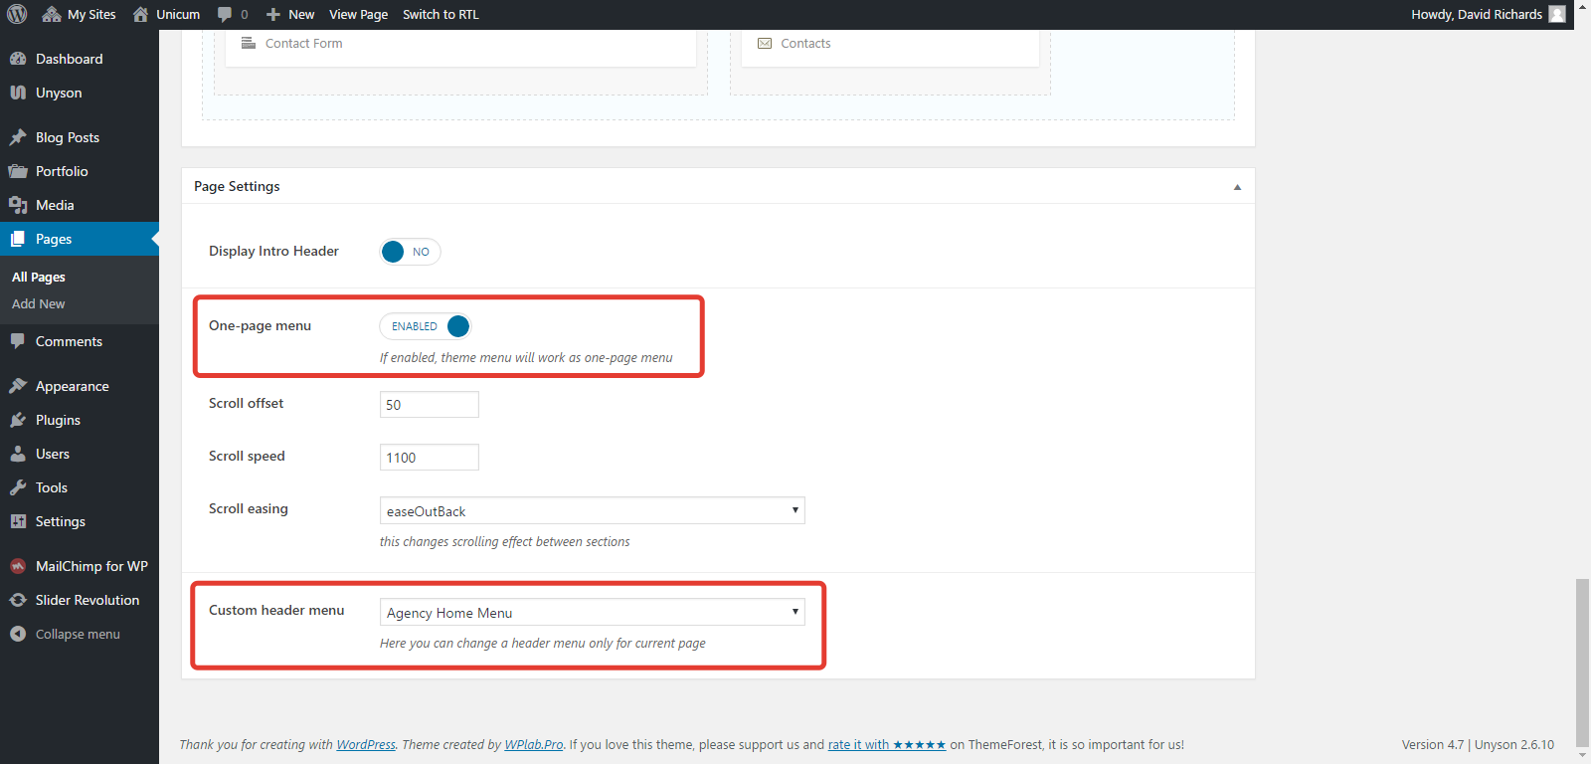Click the Dashboard gauge icon
This screenshot has height=764, width=1591.
[x=18, y=59]
